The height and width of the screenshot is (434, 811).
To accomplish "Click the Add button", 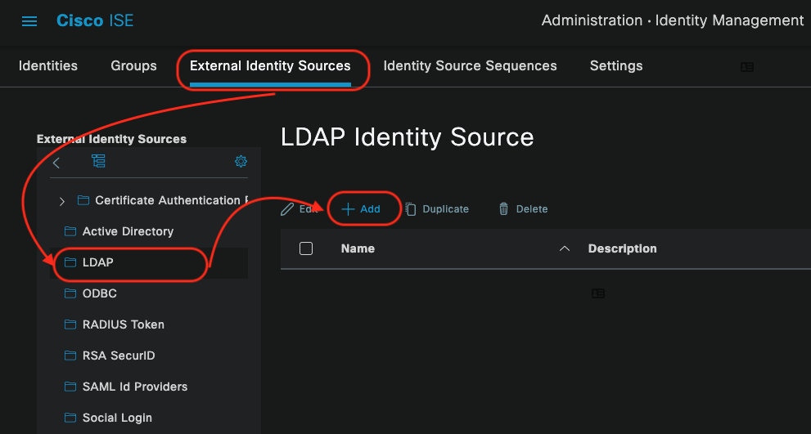I will [361, 208].
